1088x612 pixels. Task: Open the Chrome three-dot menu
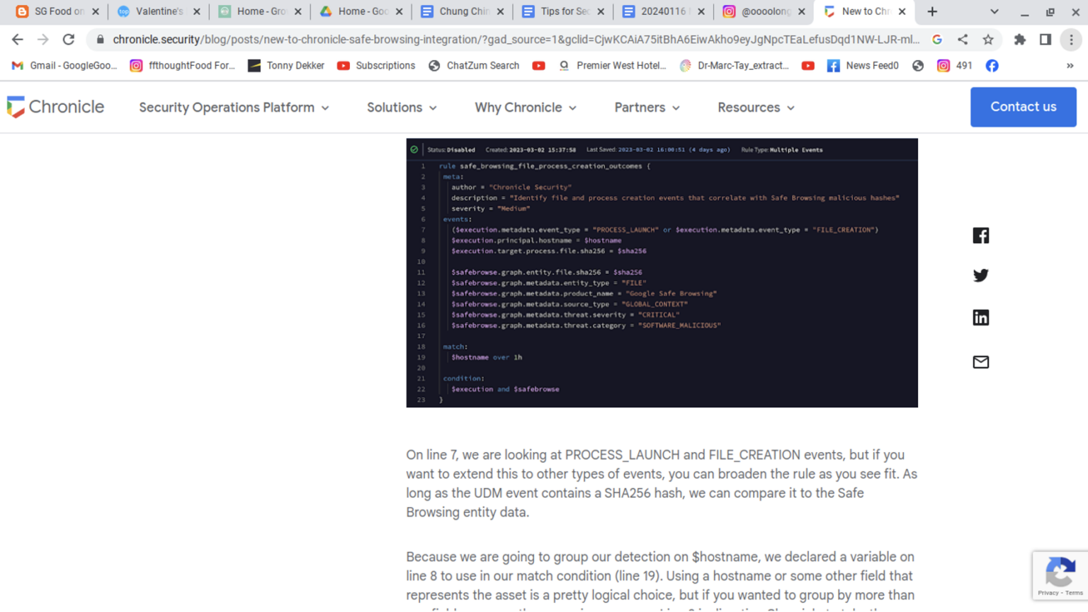click(1071, 39)
